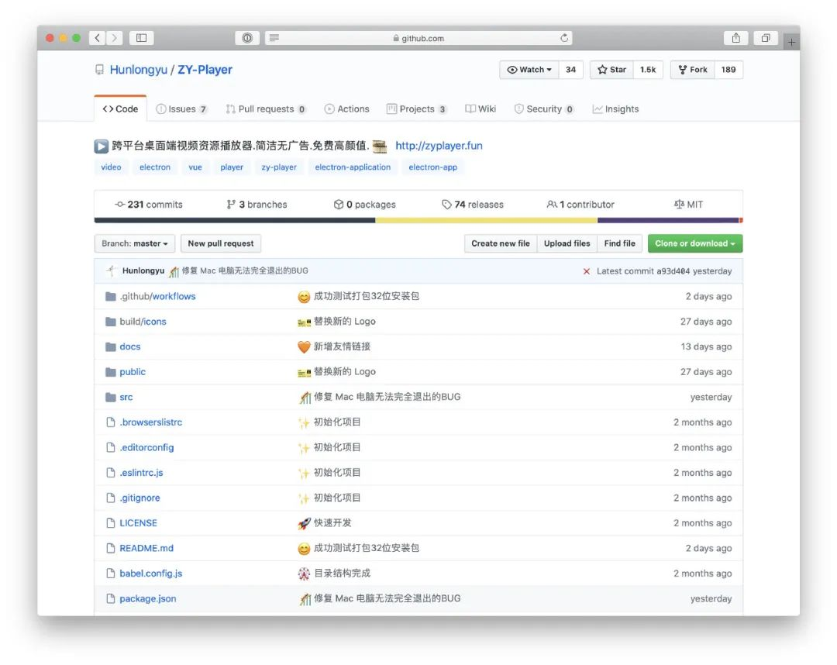Open the Hunlongyu owner link

pyautogui.click(x=138, y=70)
